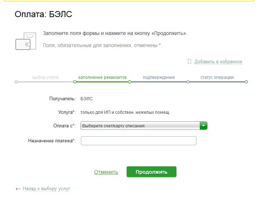The width and height of the screenshot is (258, 198).
Task: Go back via Назад к выбору услуг
Action: 47,189
